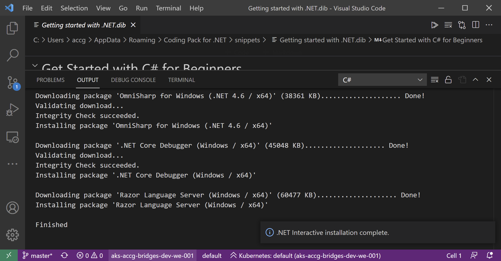This screenshot has width=501, height=261.
Task: Clear all cell outputs in notebook toolbar
Action: [448, 25]
